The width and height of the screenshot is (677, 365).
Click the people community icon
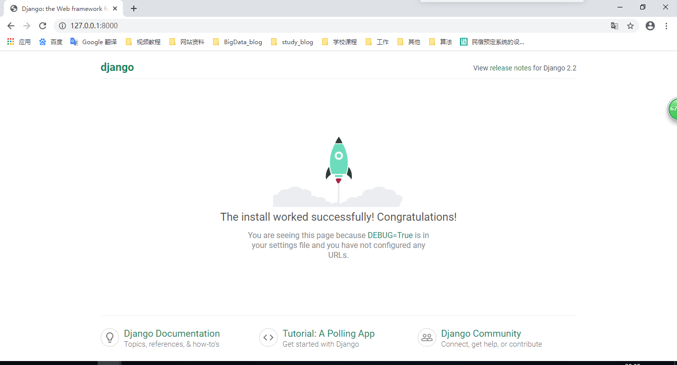[x=427, y=338]
